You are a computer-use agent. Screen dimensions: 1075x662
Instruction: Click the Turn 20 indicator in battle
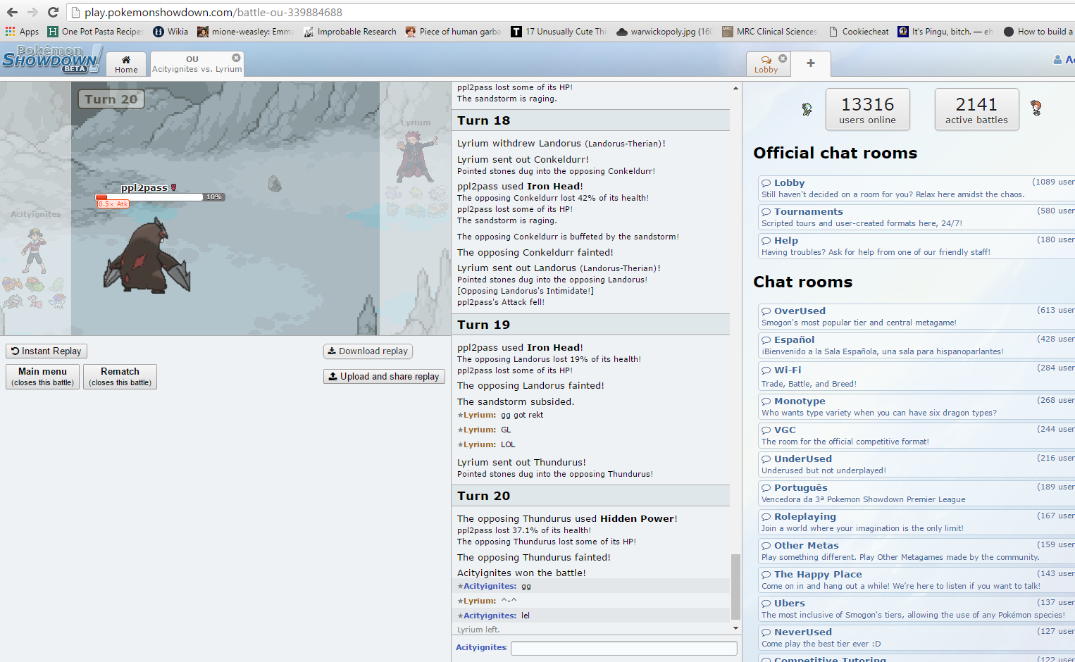pyautogui.click(x=111, y=99)
